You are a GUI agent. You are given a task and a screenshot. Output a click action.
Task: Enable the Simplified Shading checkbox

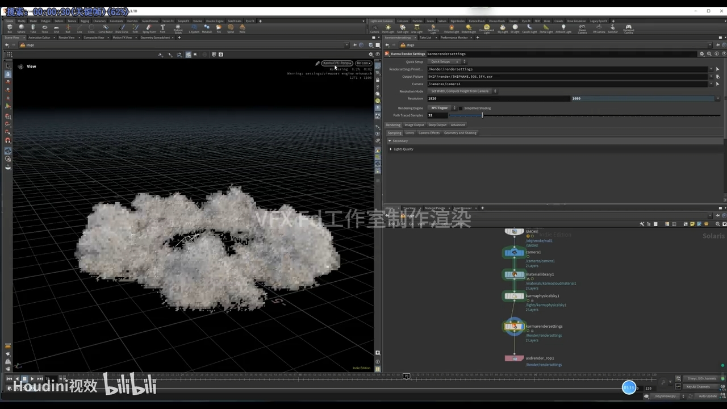[460, 108]
